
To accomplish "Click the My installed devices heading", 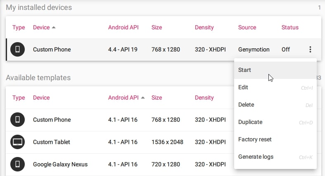I will pos(39,7).
